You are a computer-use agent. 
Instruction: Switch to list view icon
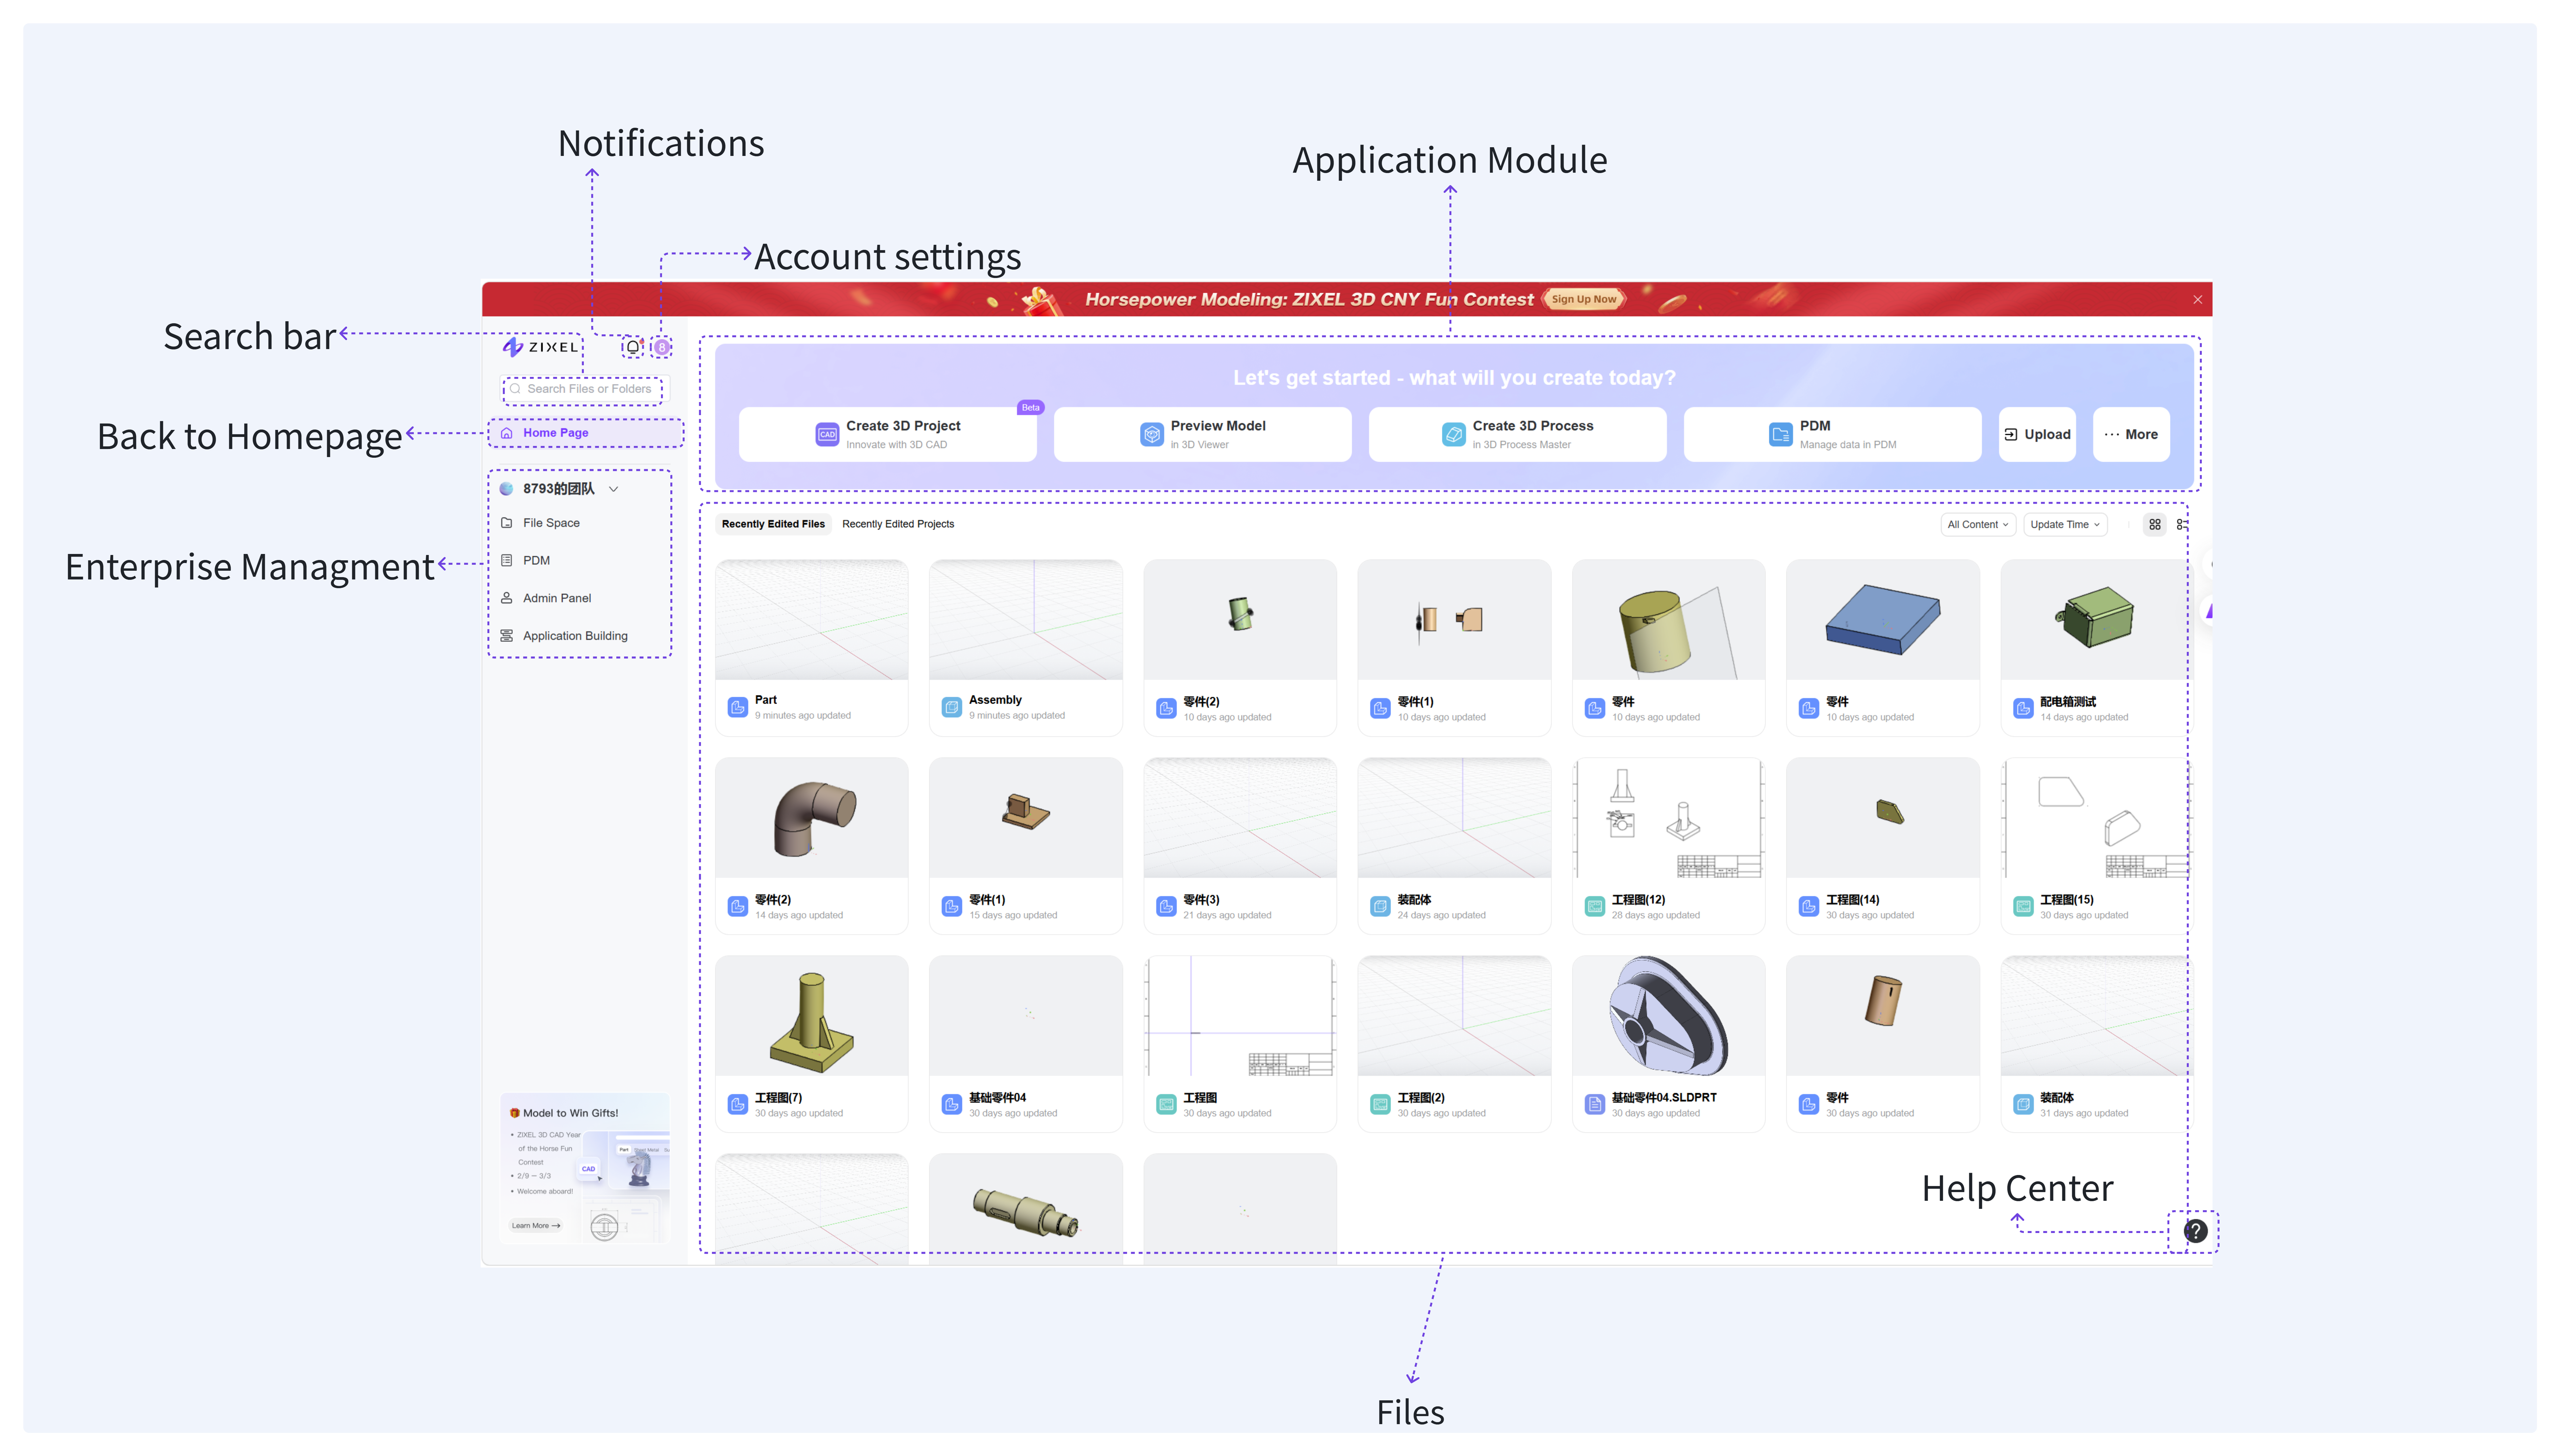tap(2182, 524)
